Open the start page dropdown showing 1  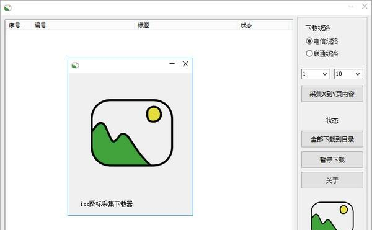(x=316, y=74)
